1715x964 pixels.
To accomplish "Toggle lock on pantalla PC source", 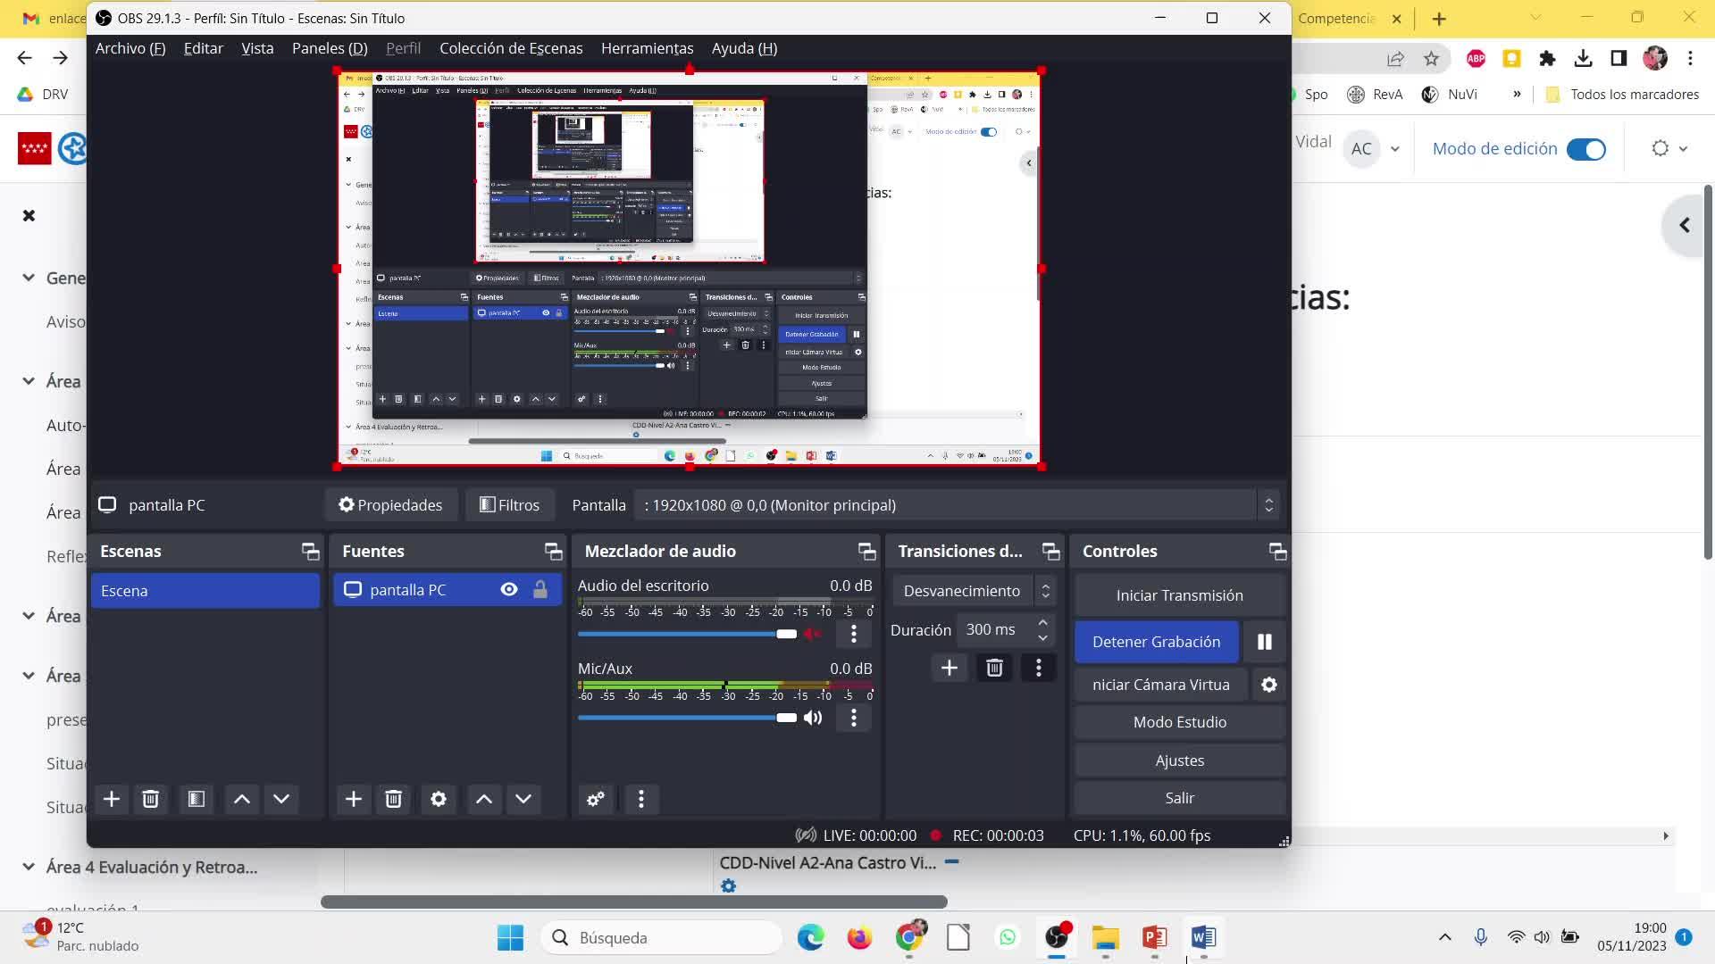I will pyautogui.click(x=540, y=589).
